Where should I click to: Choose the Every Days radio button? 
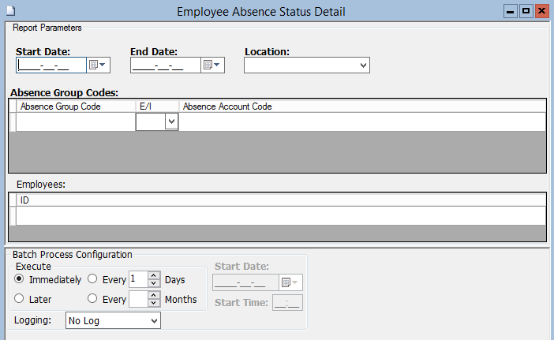93,279
